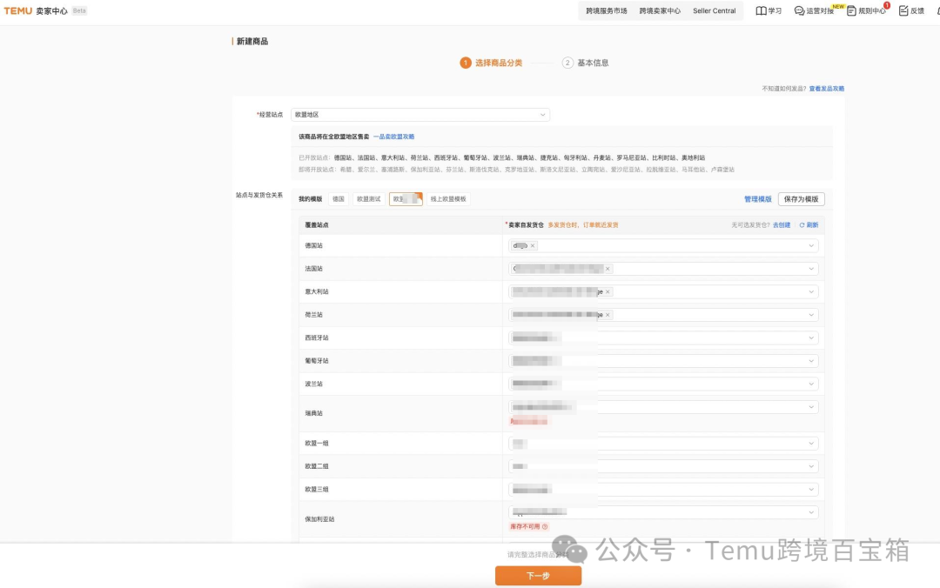Expand the 欧盟三组 warehouse dropdown

tap(811, 490)
